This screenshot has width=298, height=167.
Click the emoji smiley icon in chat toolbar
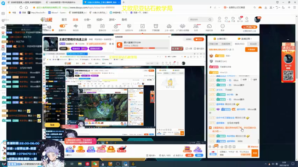(x=210, y=147)
